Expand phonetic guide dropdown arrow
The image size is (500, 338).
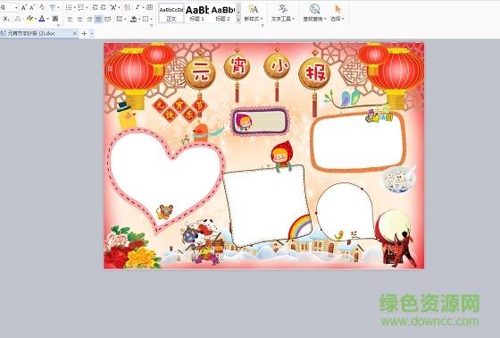[x=58, y=7]
